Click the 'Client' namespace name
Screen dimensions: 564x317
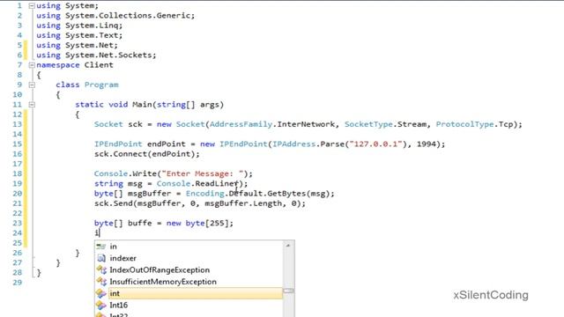[x=99, y=65]
